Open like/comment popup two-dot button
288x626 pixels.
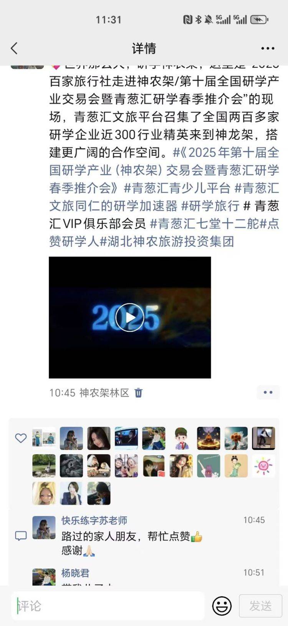[268, 393]
